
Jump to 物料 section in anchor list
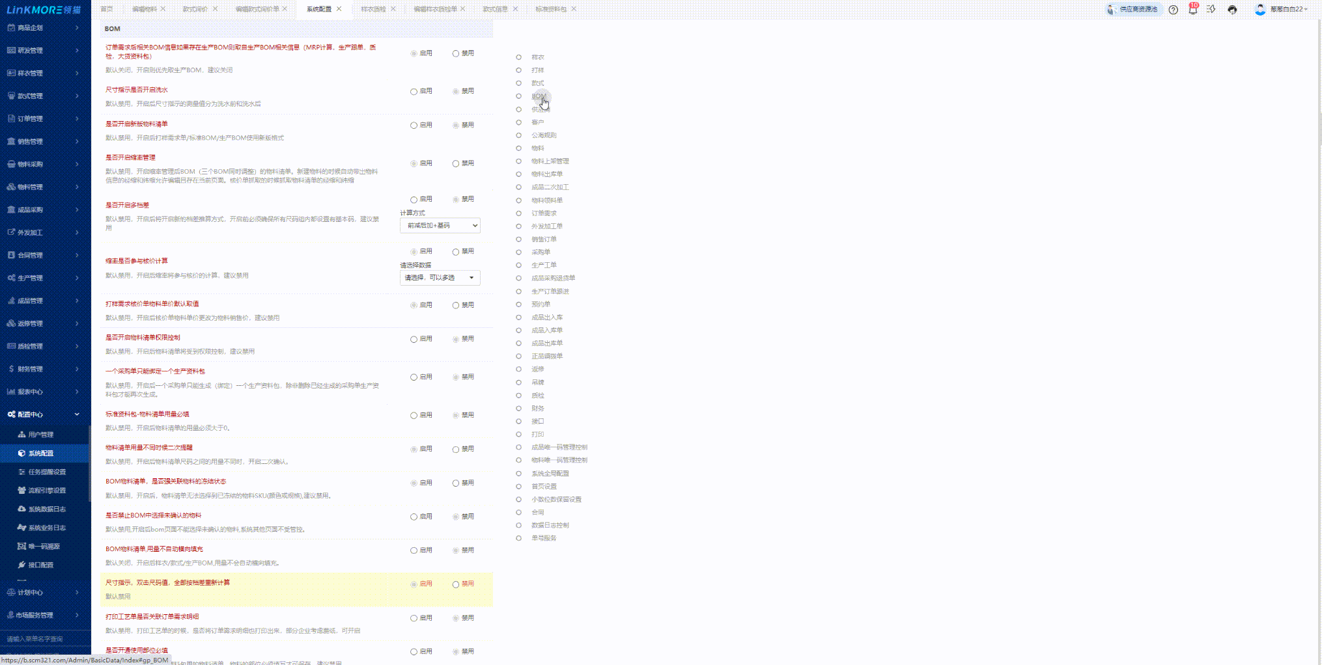tap(537, 148)
